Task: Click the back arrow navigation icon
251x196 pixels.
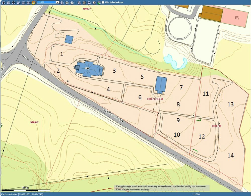Action: coord(4,3)
